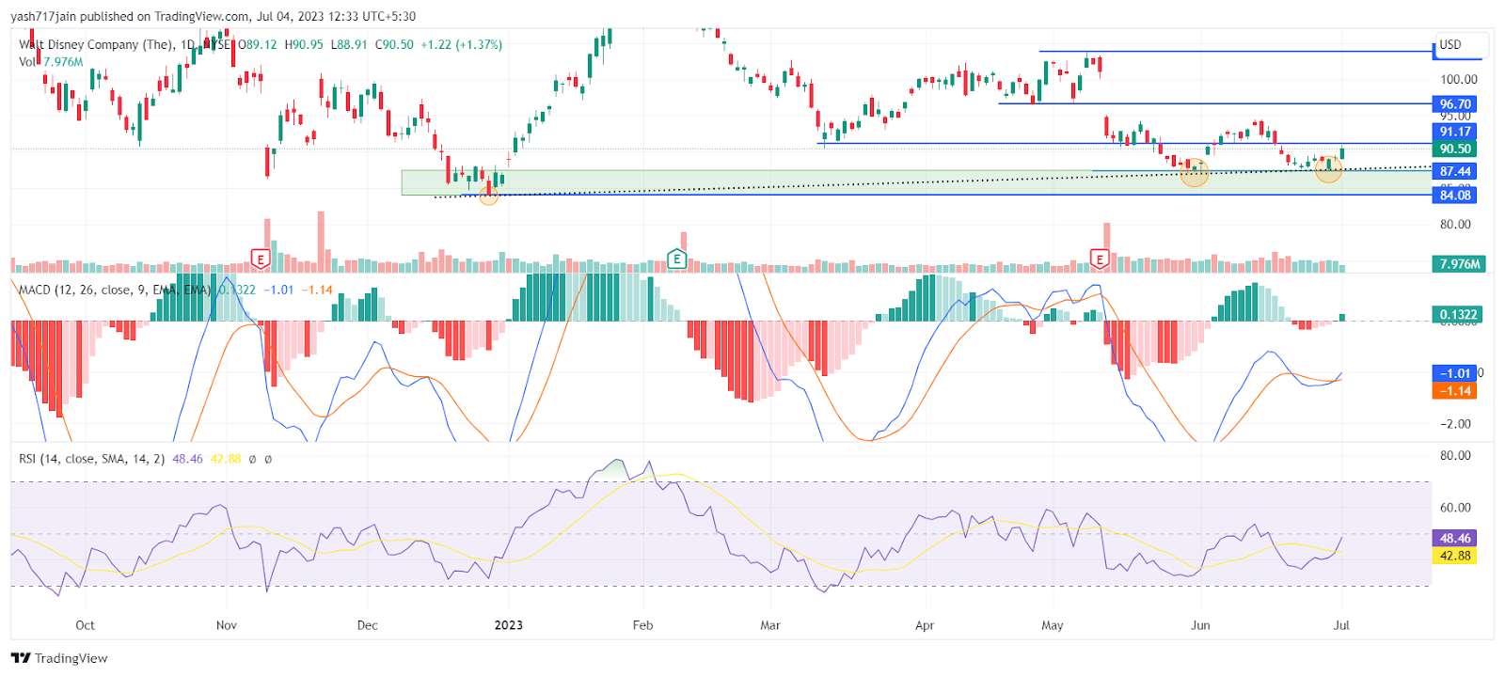
Task: Click the red earnings marker near November
Action: (261, 259)
